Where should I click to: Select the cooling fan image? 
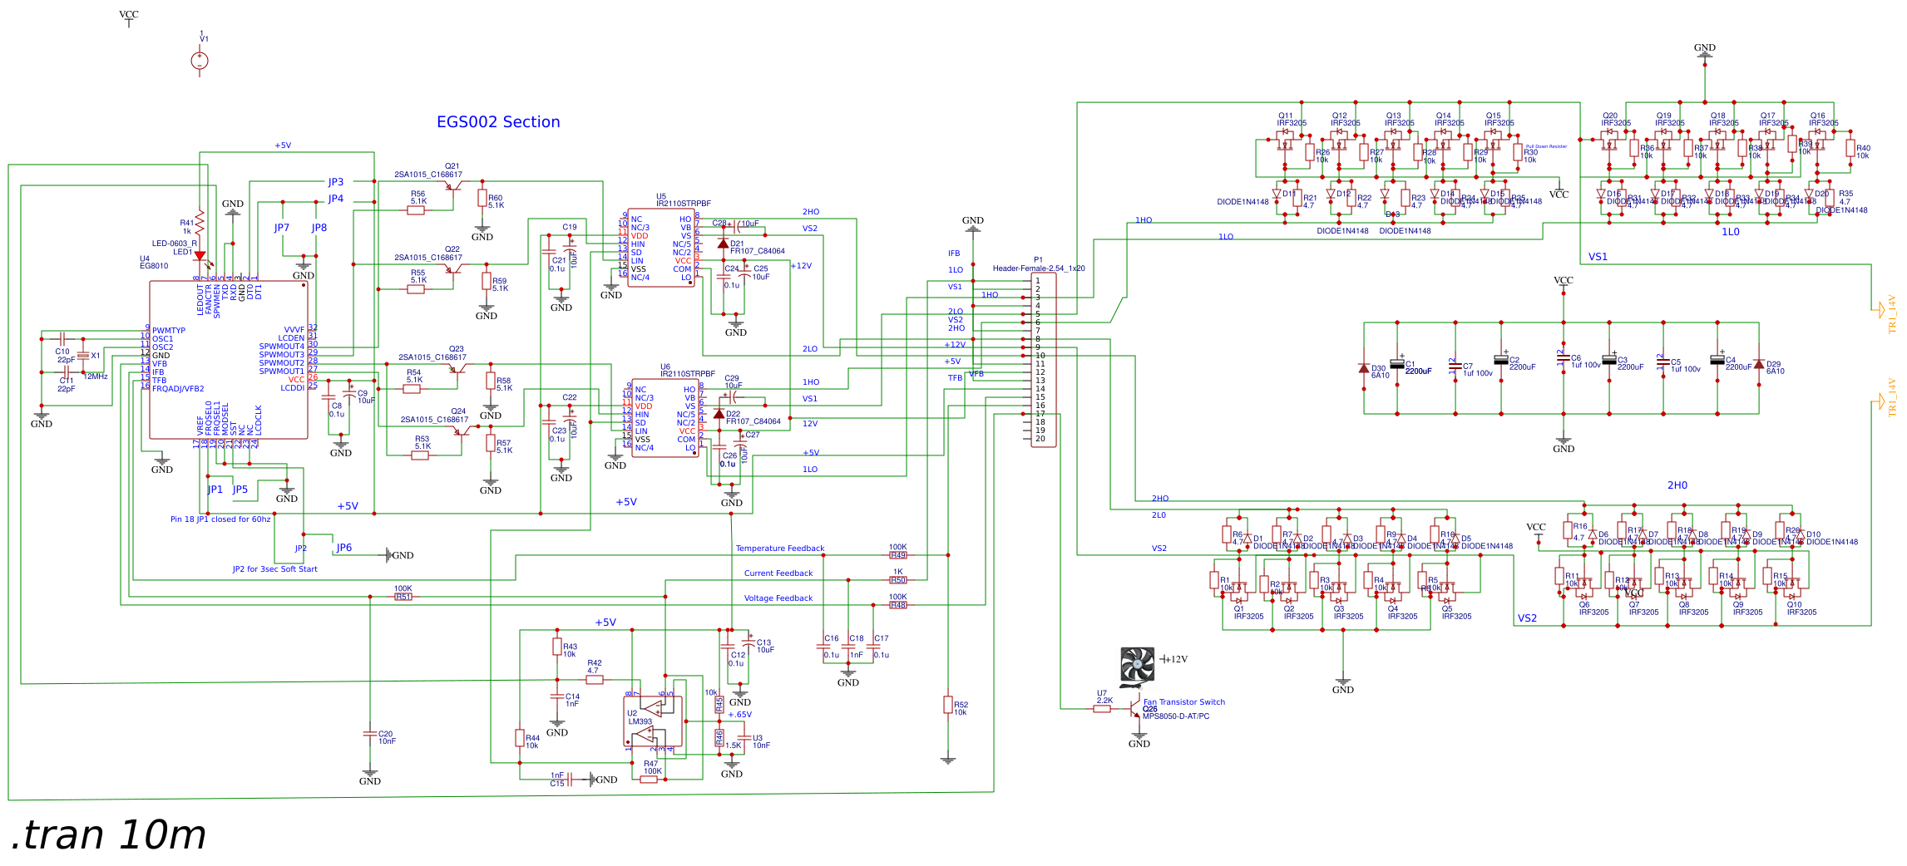[x=1137, y=667]
